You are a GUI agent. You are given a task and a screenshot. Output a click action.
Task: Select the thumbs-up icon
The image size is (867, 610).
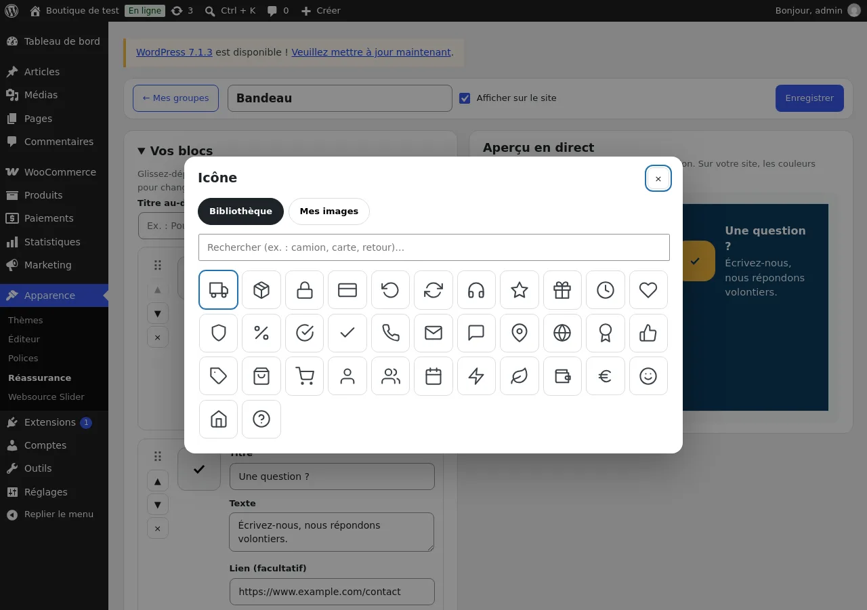pos(648,333)
